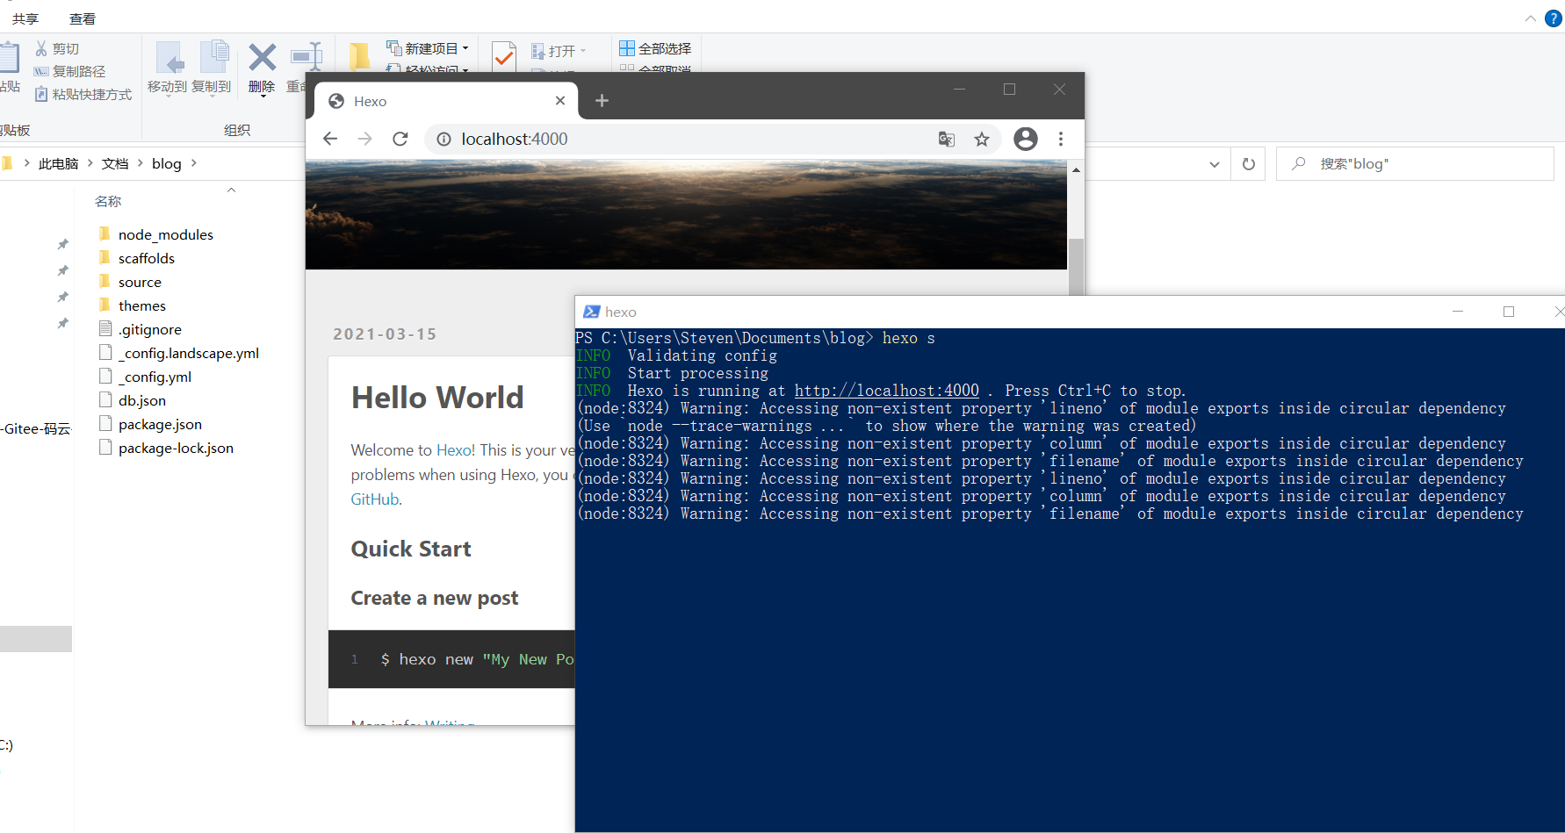This screenshot has width=1565, height=833.
Task: Bookmark page with star icon
Action: pyautogui.click(x=982, y=139)
